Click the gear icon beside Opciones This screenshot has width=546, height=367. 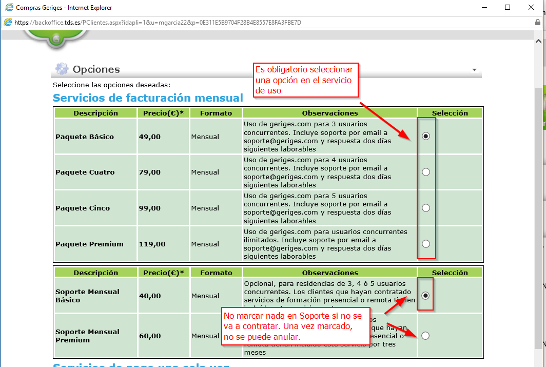[62, 69]
